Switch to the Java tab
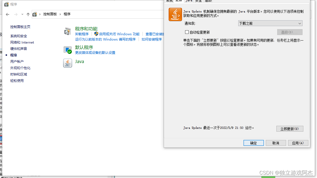This screenshot has height=178, width=317. click(189, 1)
